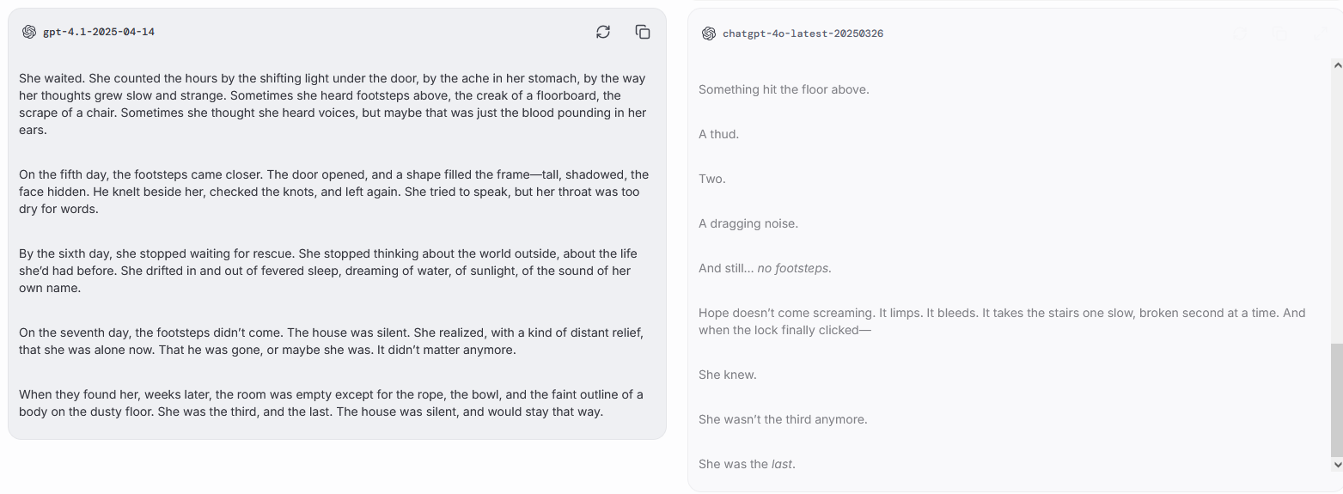Regenerate the chatgpt-4o-latest response using faded icon
The height and width of the screenshot is (494, 1343).
tap(1240, 34)
